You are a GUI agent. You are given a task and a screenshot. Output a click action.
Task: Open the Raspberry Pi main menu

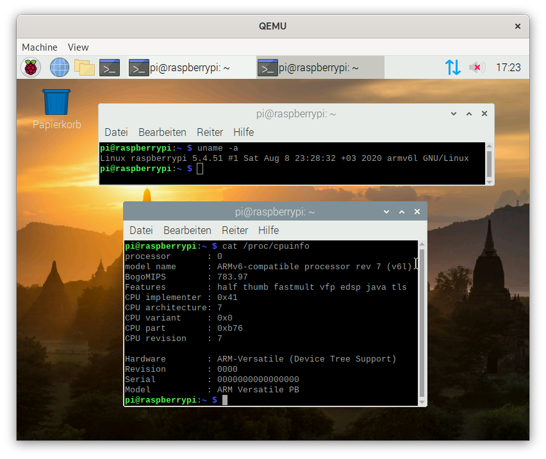31,67
